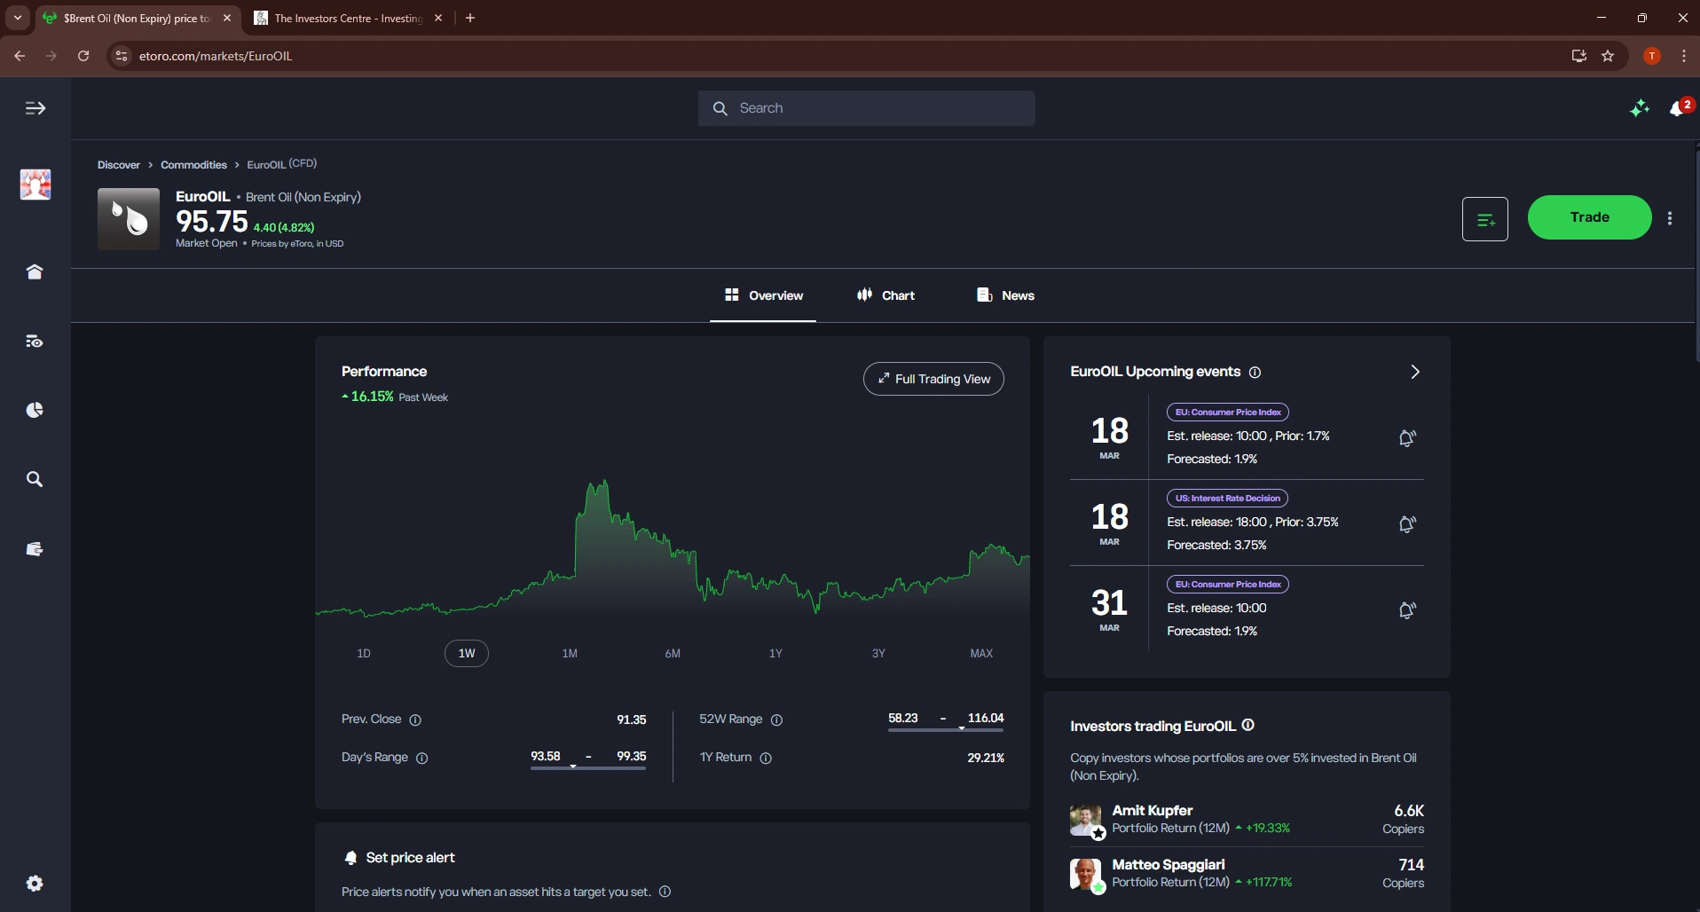Add EuroOIL to watchlist
The height and width of the screenshot is (912, 1700).
click(1485, 218)
